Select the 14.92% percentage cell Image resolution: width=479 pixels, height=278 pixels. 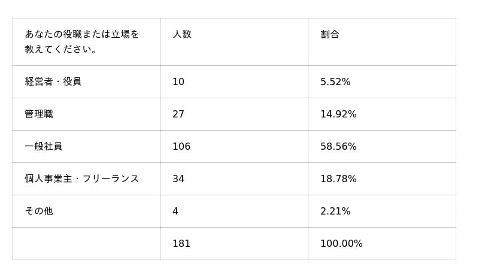click(x=338, y=114)
